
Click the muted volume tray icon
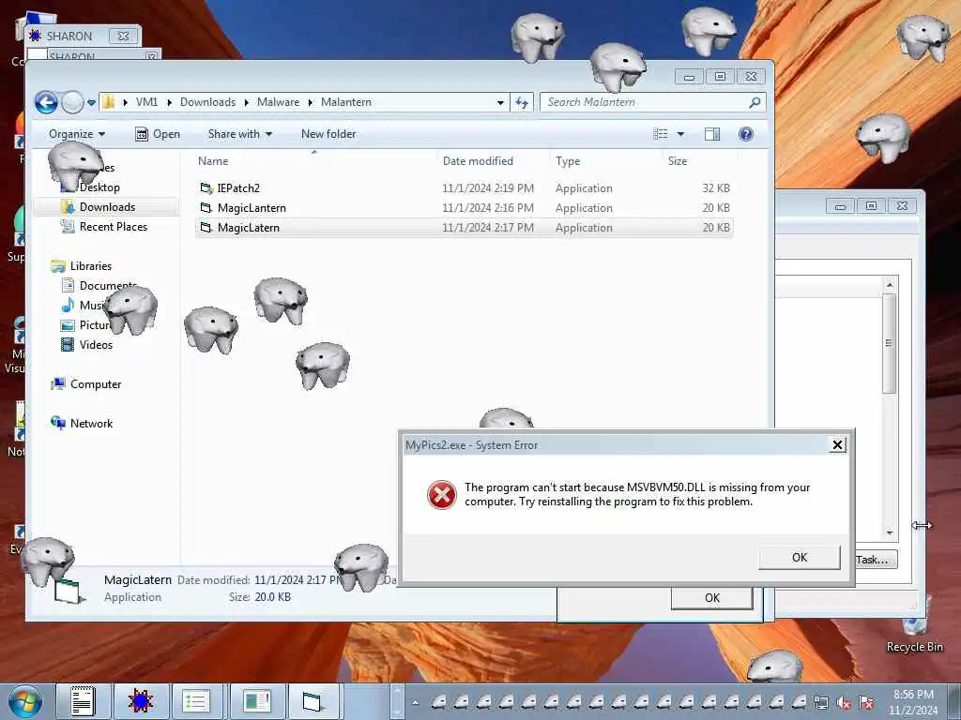click(x=844, y=703)
